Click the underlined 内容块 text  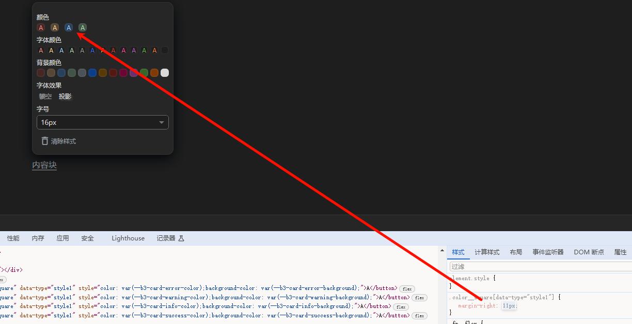click(44, 165)
